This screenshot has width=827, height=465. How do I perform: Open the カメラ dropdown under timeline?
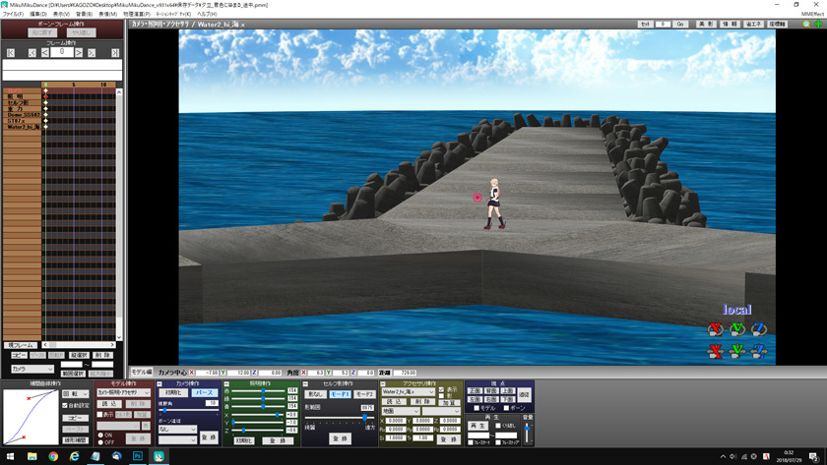click(x=32, y=370)
